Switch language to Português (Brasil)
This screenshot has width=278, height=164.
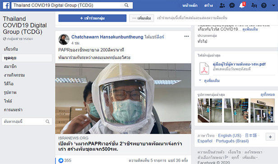232,141
